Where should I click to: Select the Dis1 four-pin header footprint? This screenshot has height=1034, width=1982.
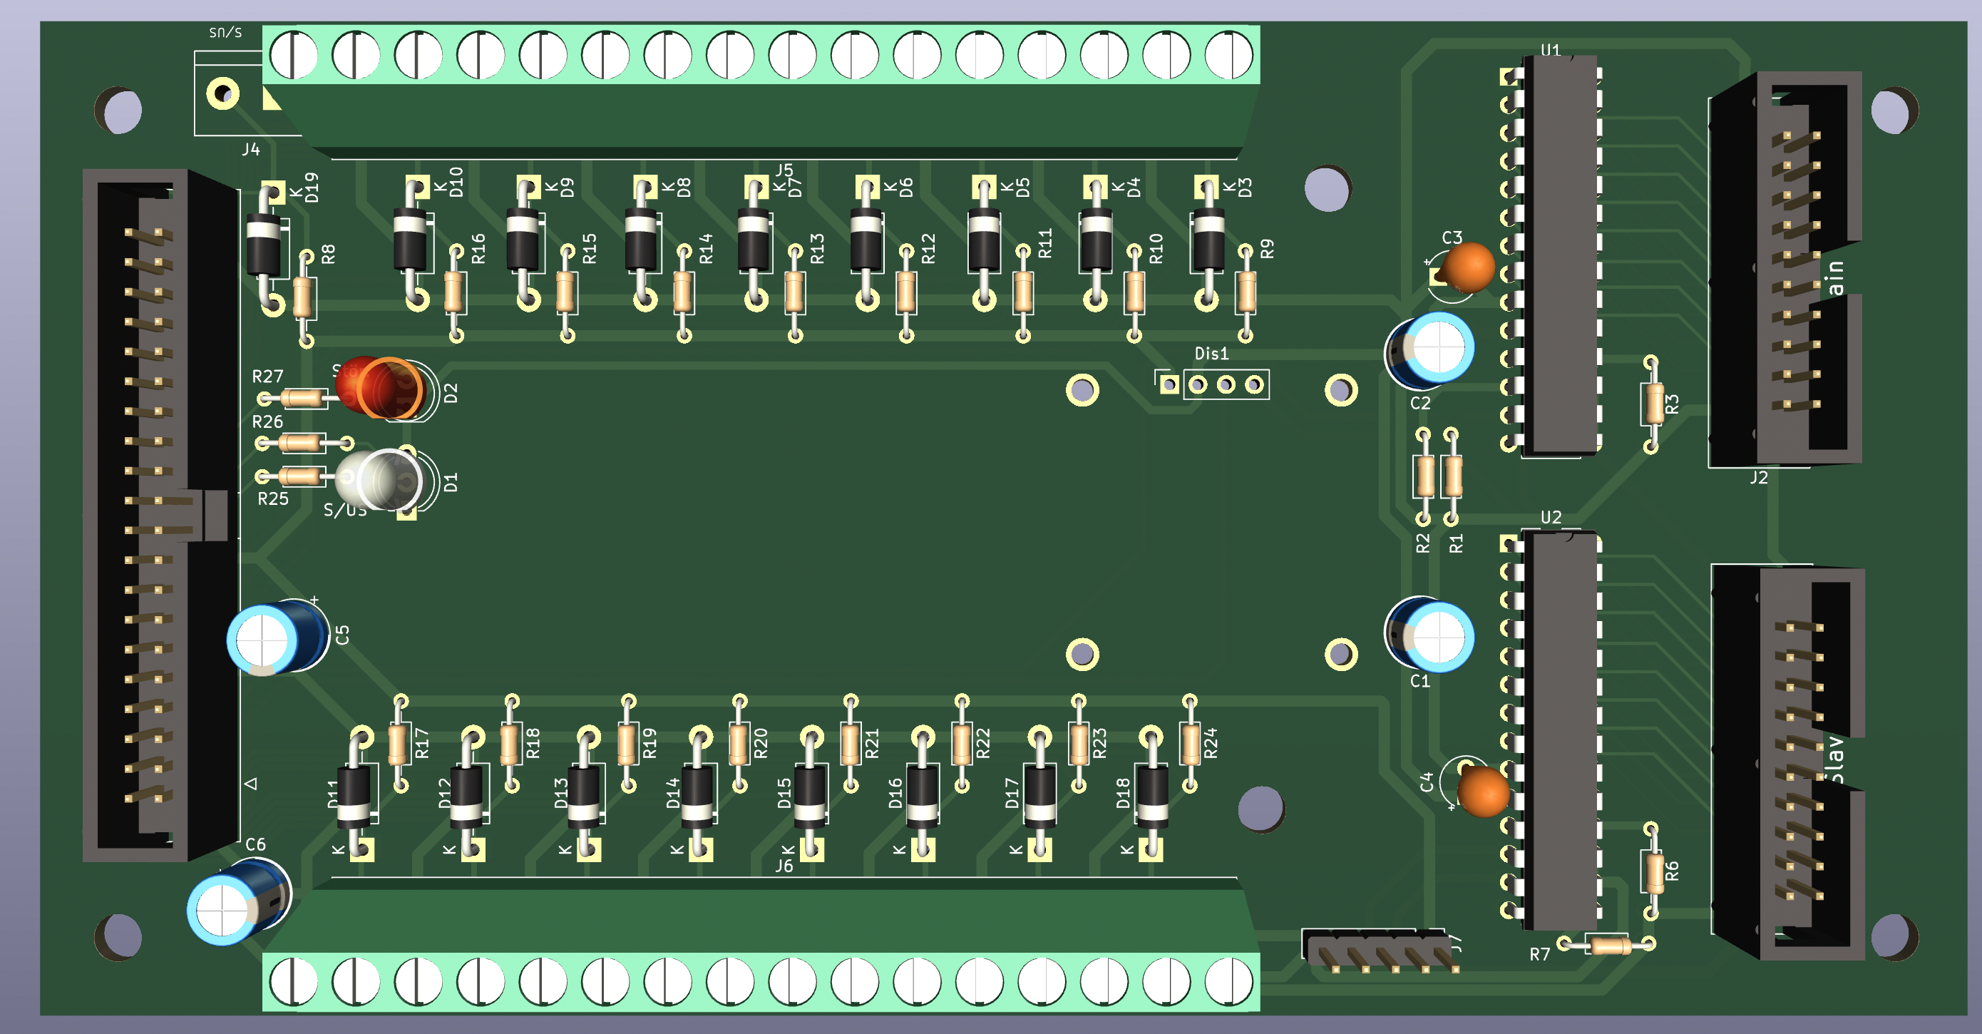1212,384
